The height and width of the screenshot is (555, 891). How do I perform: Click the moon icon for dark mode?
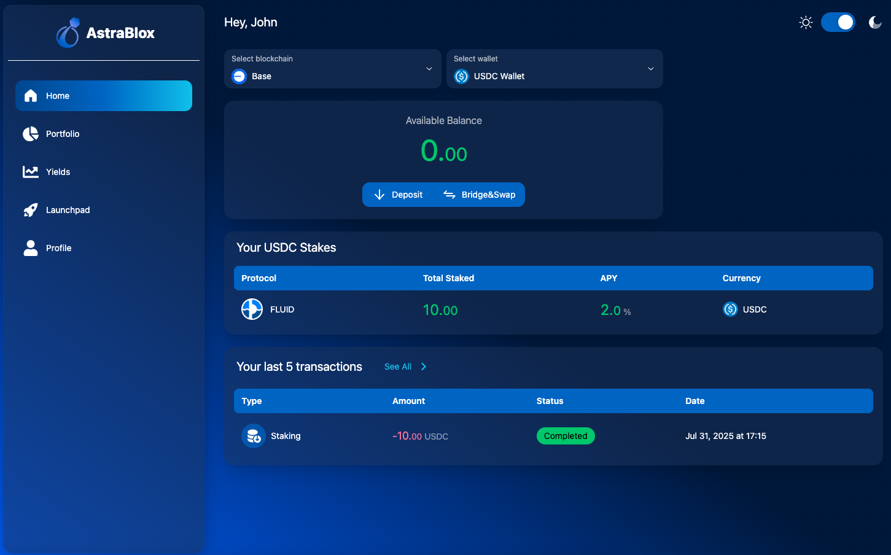pos(874,21)
